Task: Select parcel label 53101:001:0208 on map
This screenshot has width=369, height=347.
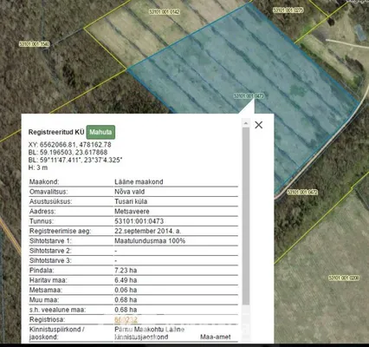Action: tap(344, 278)
